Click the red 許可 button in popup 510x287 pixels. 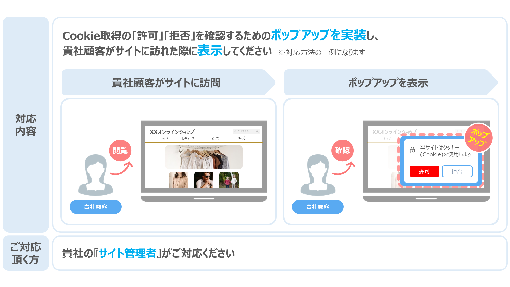coord(424,171)
